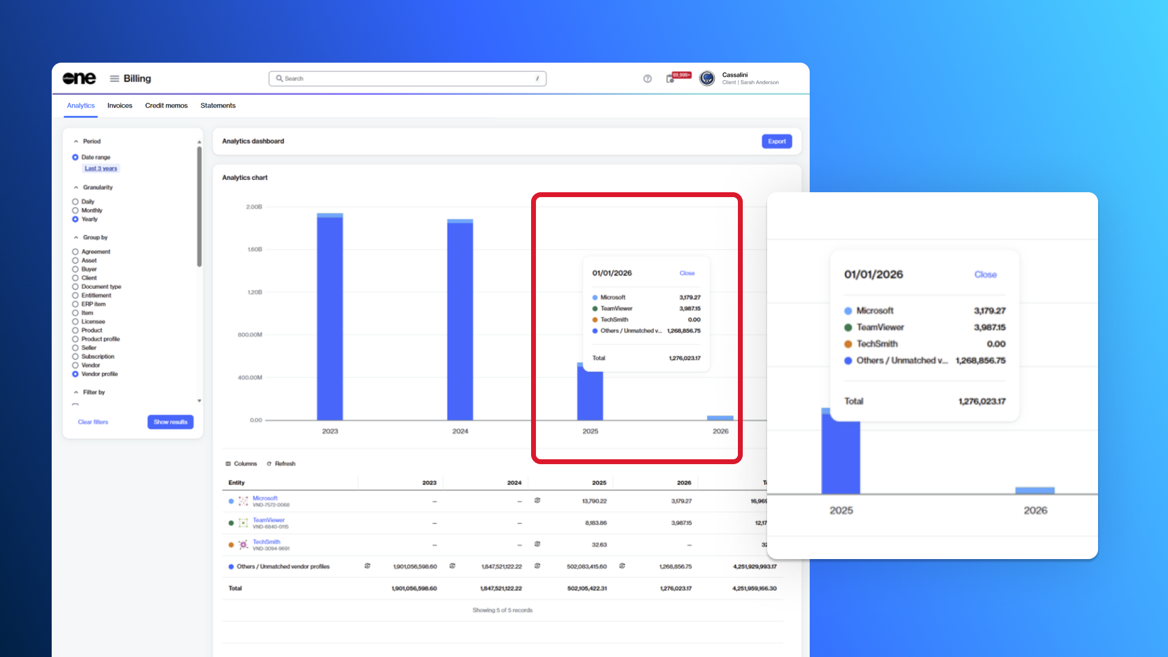Click the Columns icon above table

(229, 464)
